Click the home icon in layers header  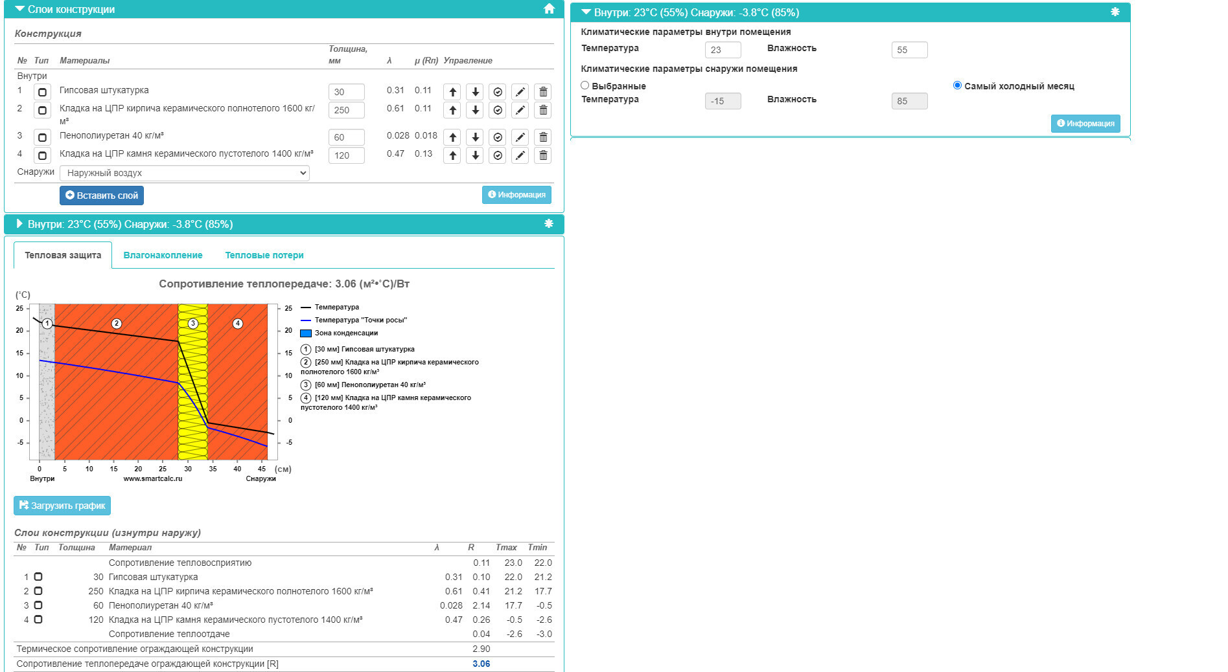click(x=549, y=9)
